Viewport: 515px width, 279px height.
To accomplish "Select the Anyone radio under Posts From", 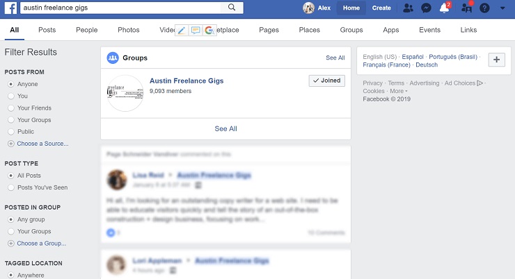I will [11, 84].
